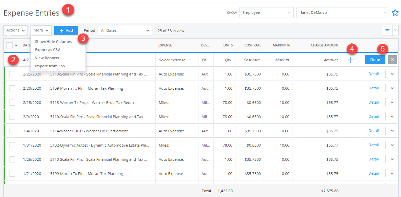Viewport: 401px width, 197px height.
Task: Open the Detail link for the 1/21/2020 entry
Action: tap(374, 174)
